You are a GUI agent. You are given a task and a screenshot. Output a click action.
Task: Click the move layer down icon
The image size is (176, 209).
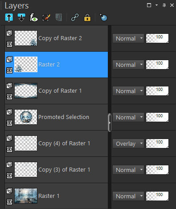21,17
